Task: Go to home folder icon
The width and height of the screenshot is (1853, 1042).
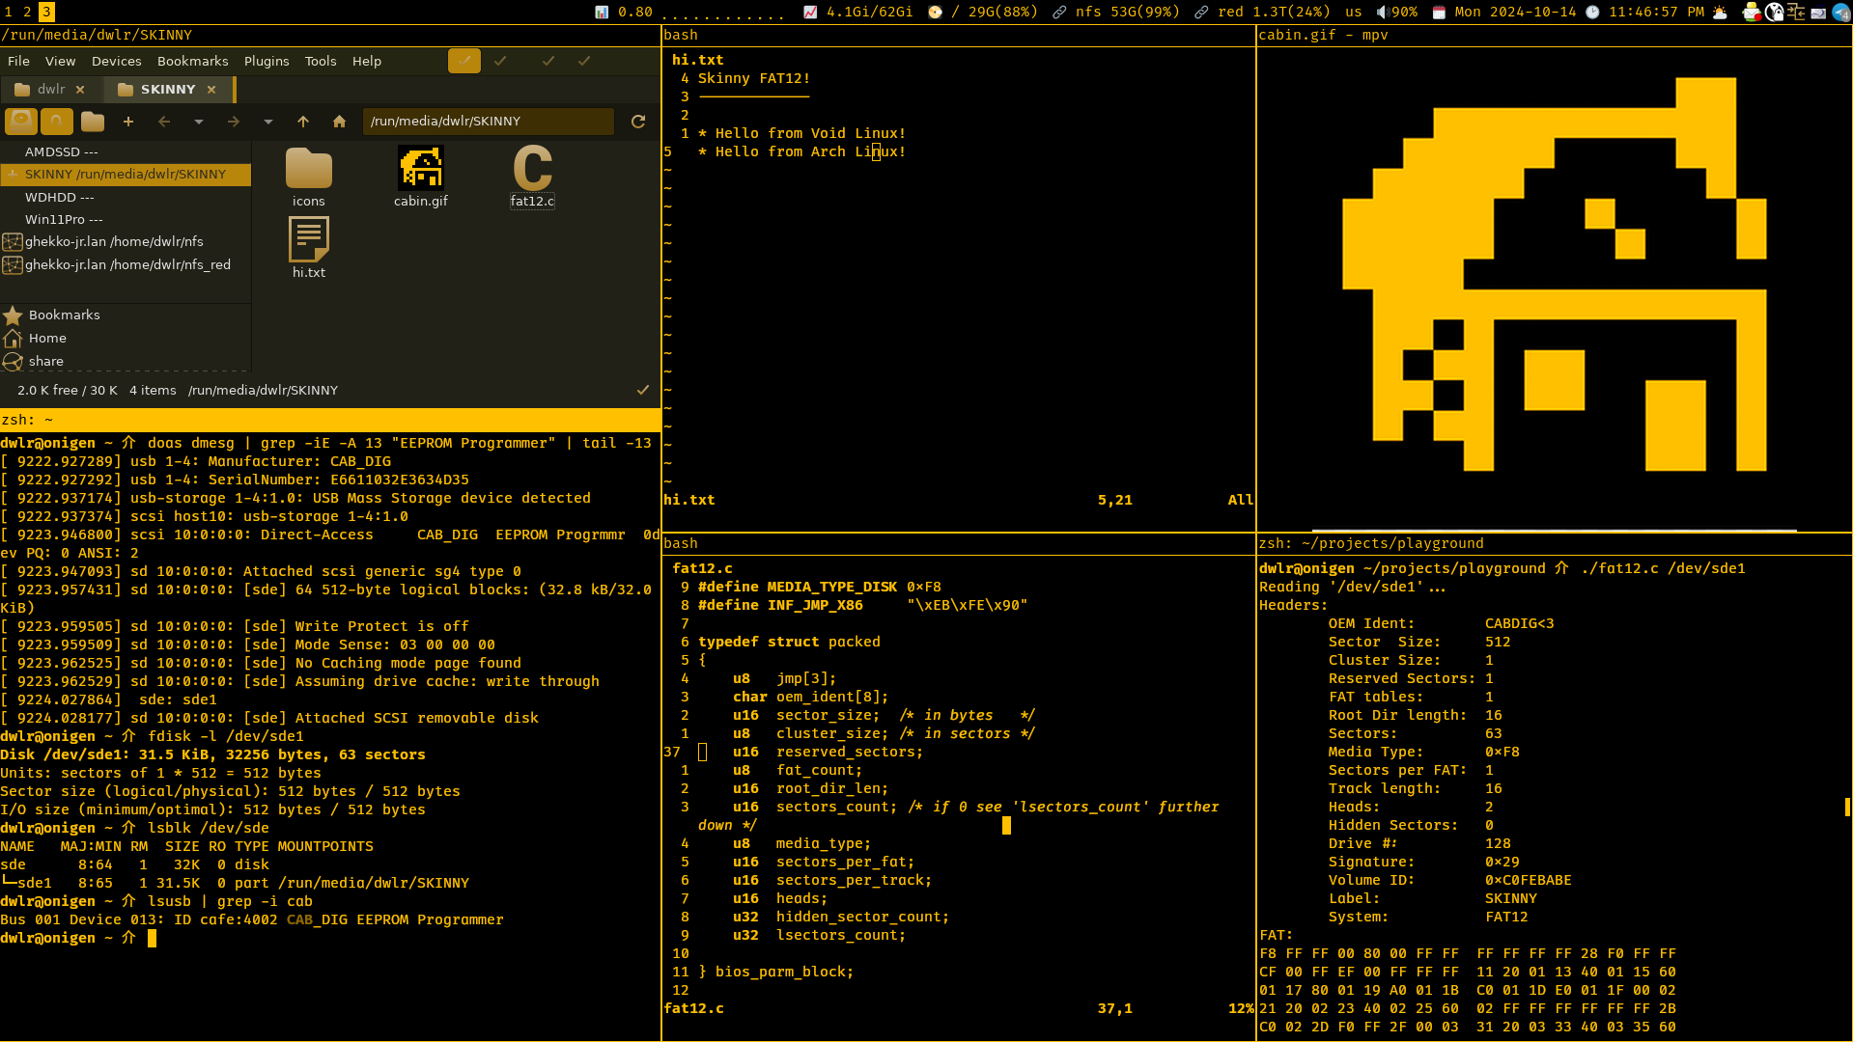Action: [x=339, y=122]
